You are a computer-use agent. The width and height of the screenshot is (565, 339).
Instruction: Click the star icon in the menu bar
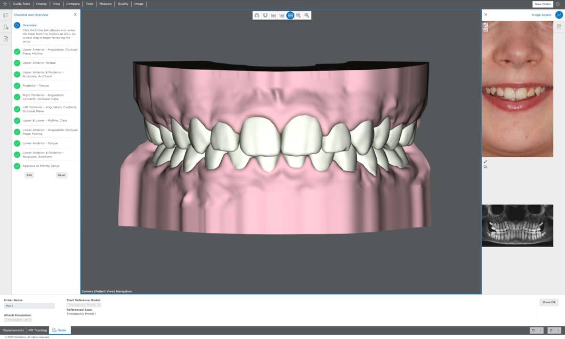coord(6,4)
